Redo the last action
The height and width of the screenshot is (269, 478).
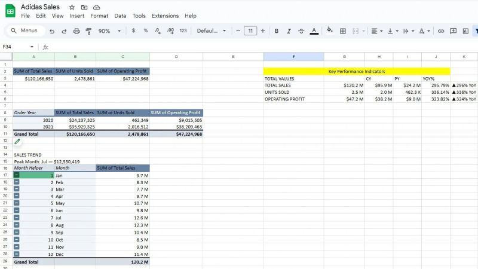coord(64,31)
